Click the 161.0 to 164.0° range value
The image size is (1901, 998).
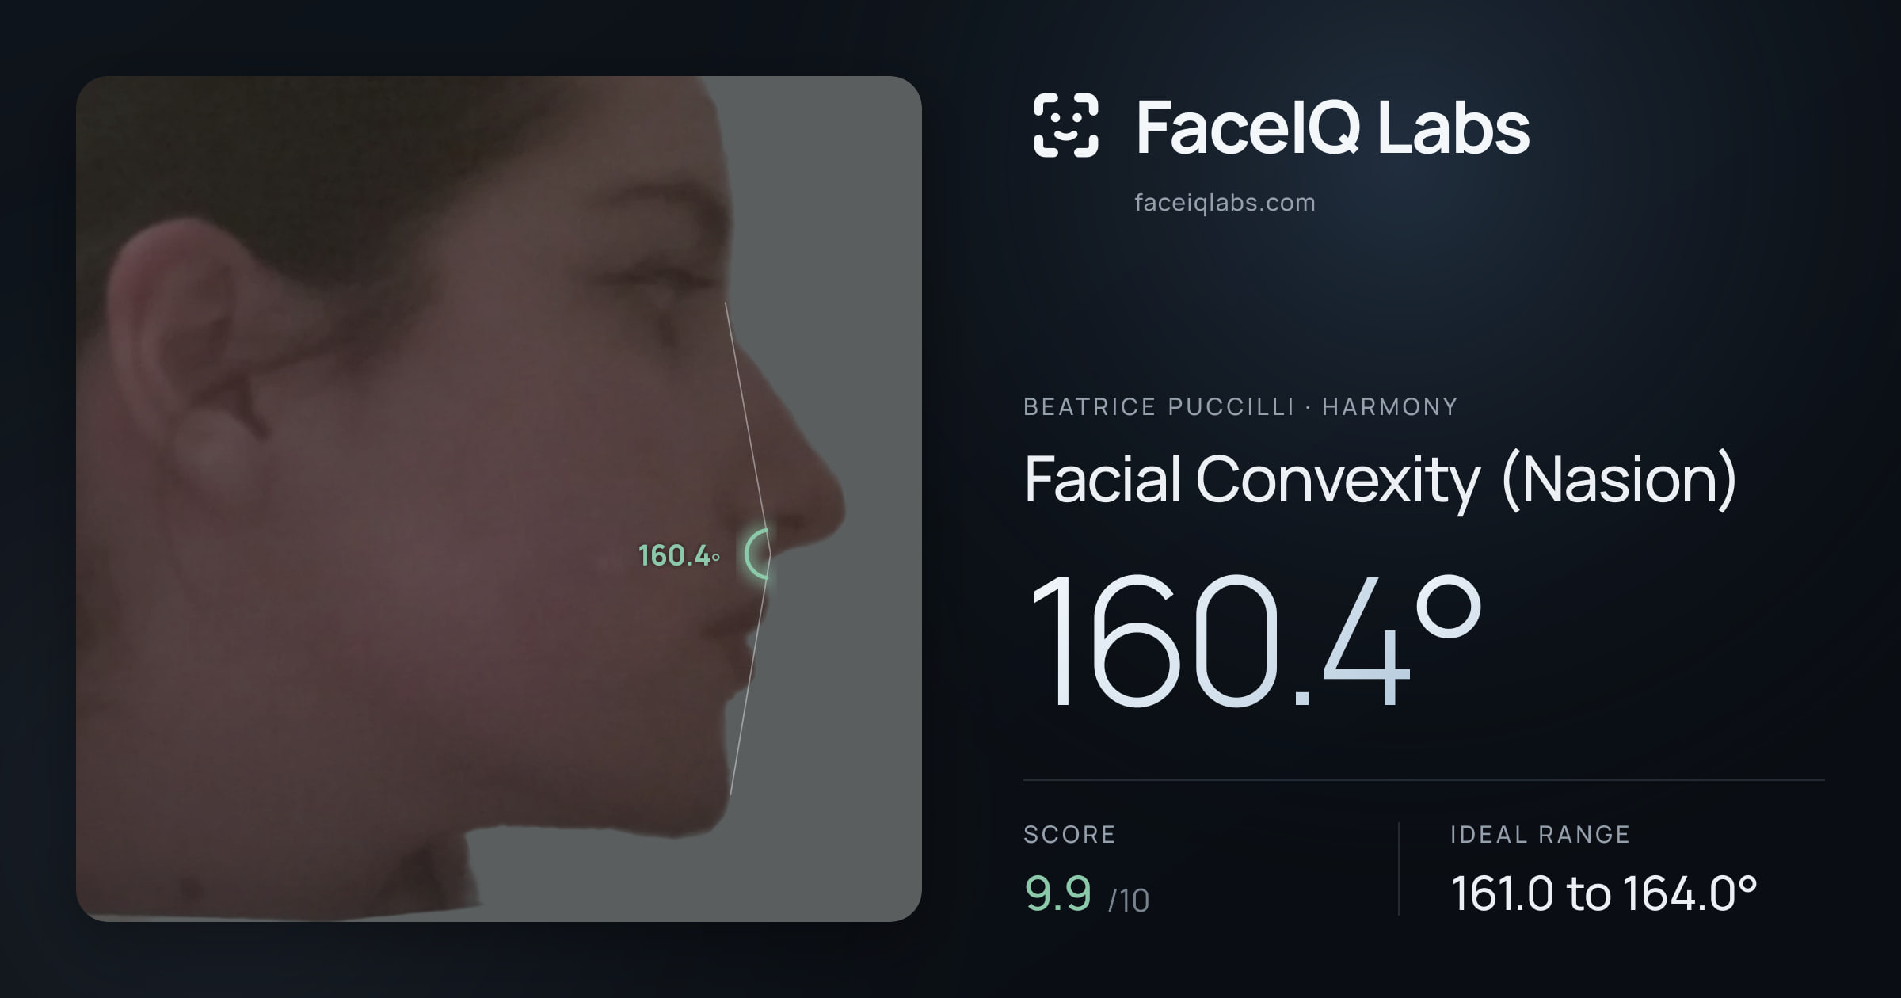[1604, 893]
